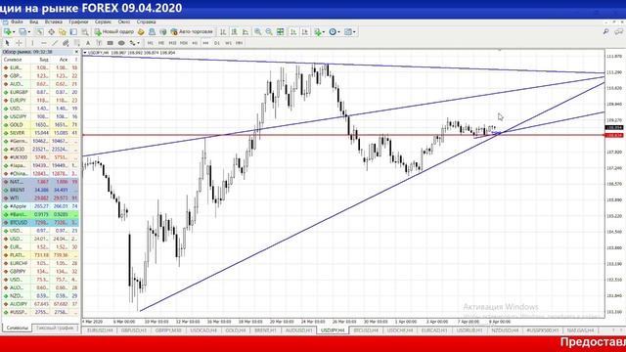Open the Periods clock dropdown

[335, 31]
